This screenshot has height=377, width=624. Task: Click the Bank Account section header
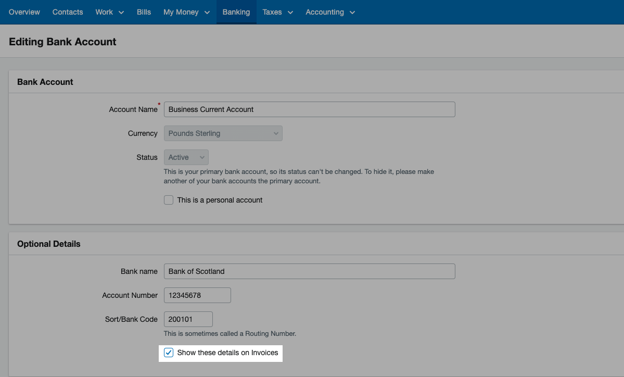(45, 82)
